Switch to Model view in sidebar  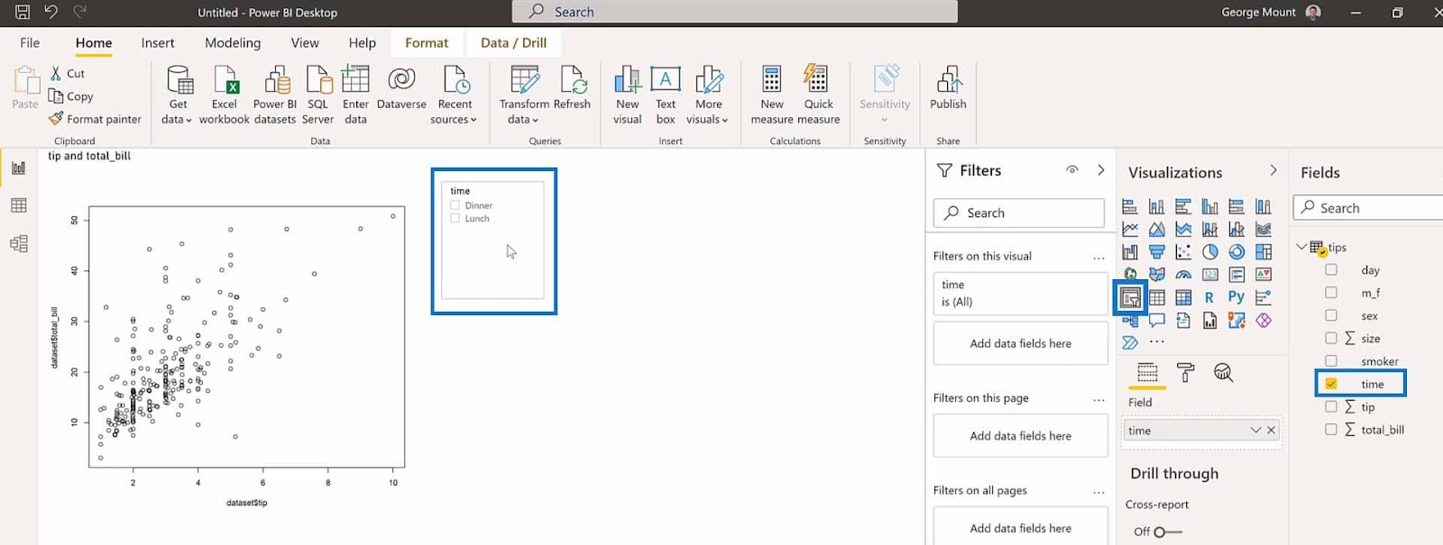click(x=18, y=243)
